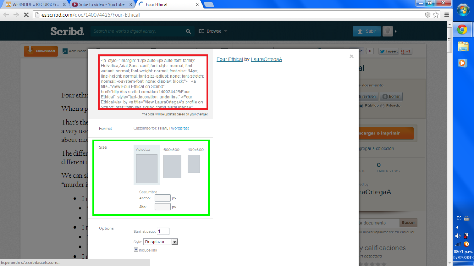Bookmark the page with the star icon
The image size is (474, 266).
tap(436, 15)
